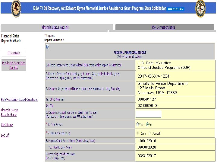
Task: Click 123 Main Street address line
Action: click(151, 88)
